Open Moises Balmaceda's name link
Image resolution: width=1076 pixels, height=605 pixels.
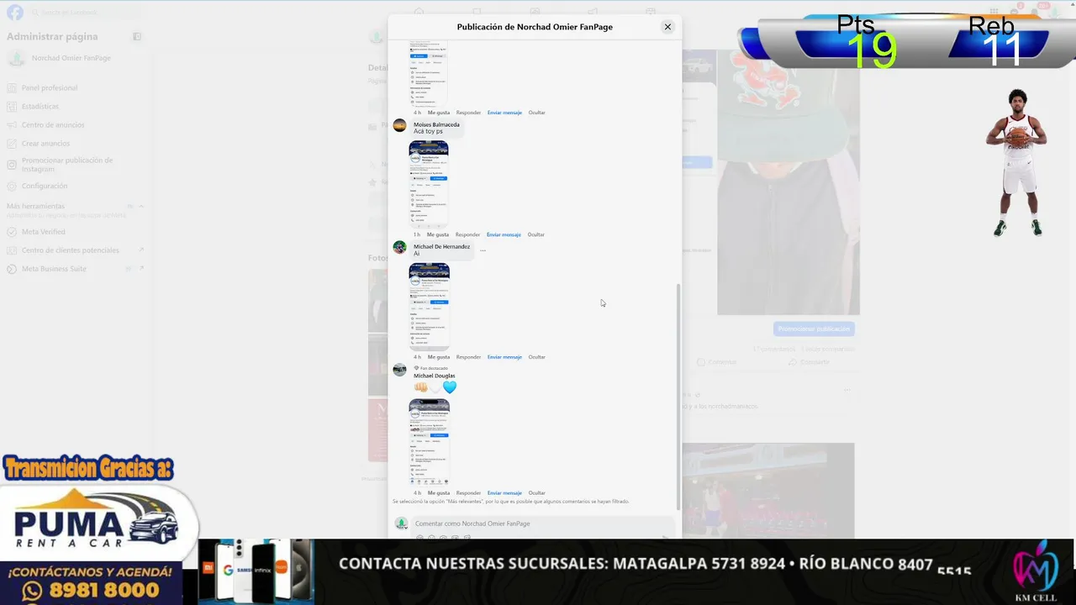(436, 124)
